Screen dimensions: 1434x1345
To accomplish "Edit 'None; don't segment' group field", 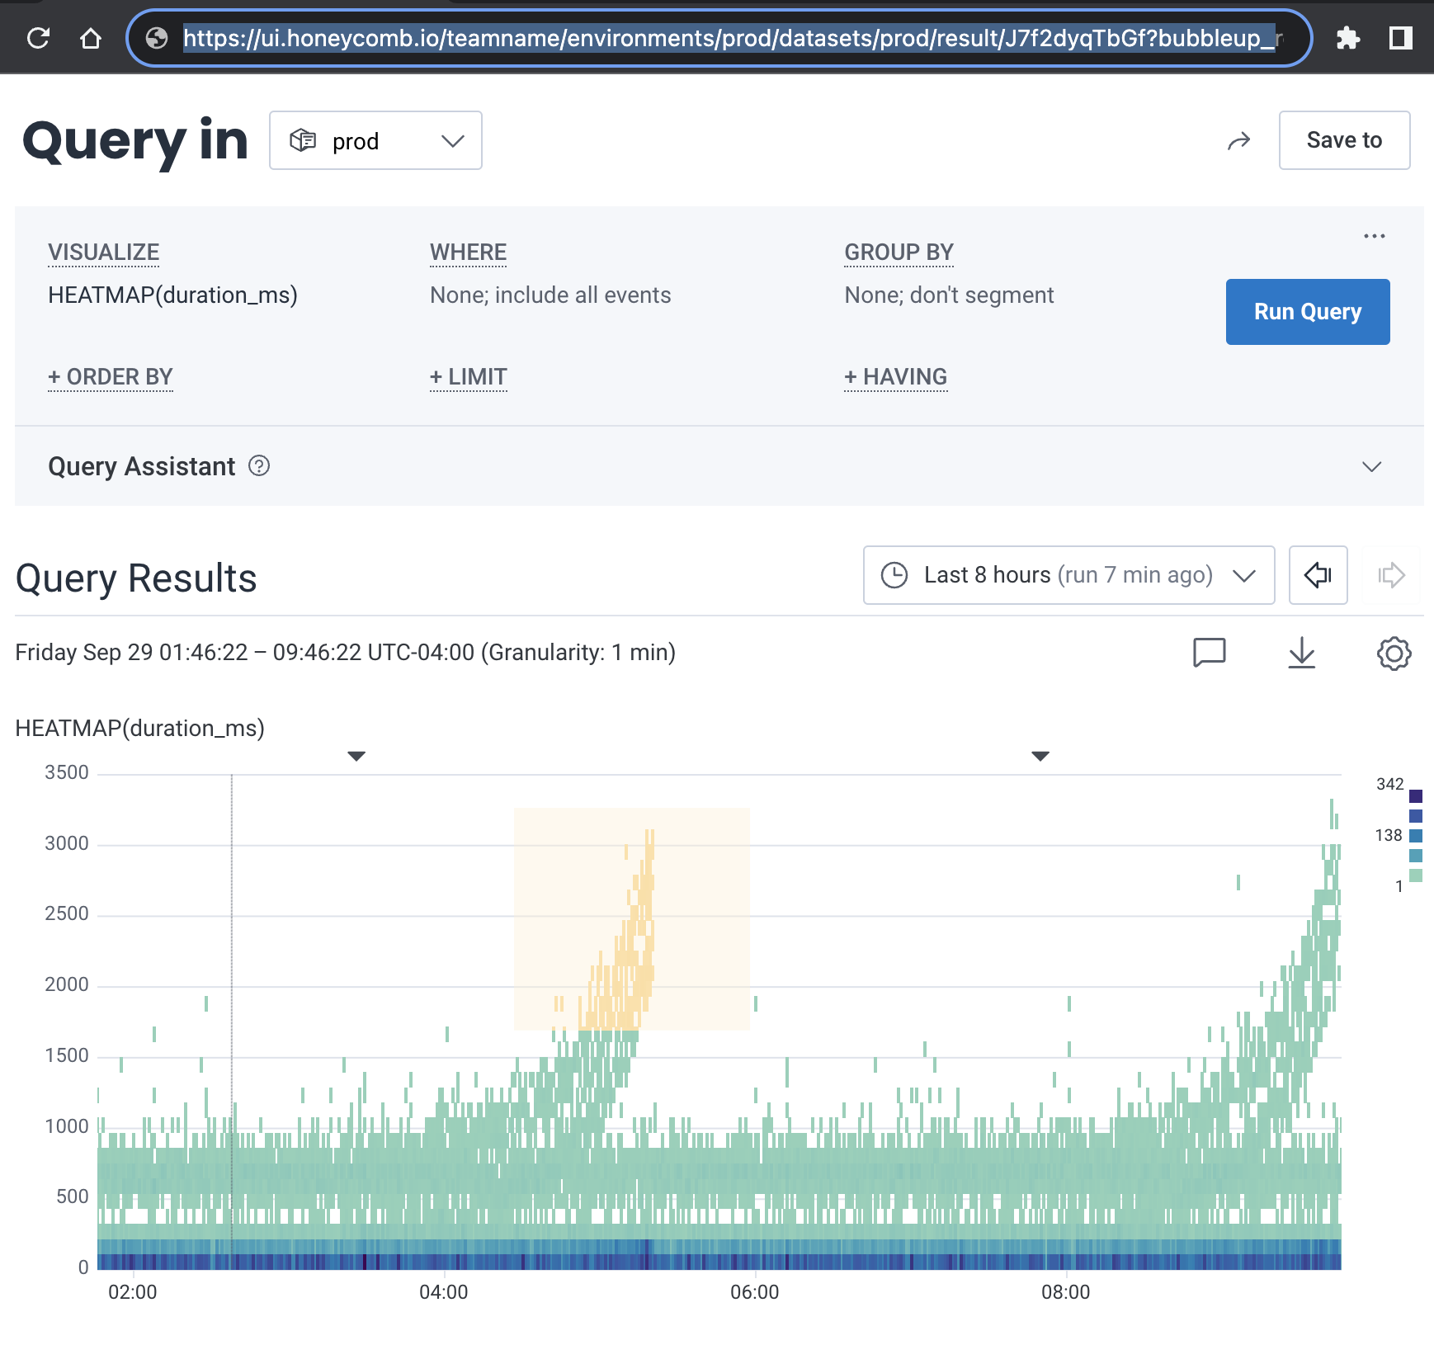I will [949, 295].
